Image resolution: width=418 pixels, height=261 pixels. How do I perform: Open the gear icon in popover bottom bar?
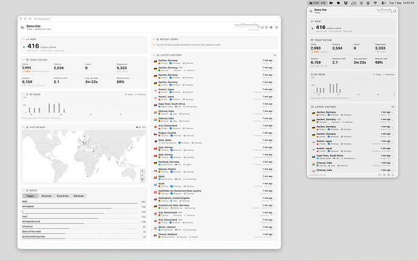pyautogui.click(x=389, y=175)
